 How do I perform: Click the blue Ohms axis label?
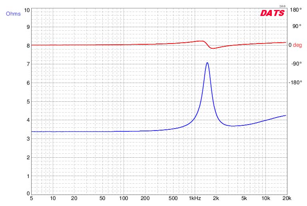[x=13, y=14]
